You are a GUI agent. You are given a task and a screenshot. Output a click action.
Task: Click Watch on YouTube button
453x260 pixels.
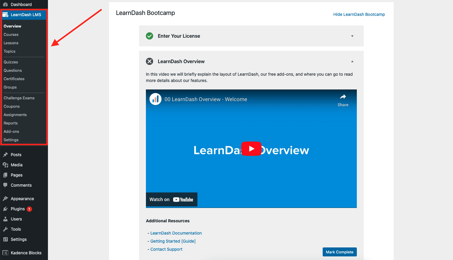(172, 200)
